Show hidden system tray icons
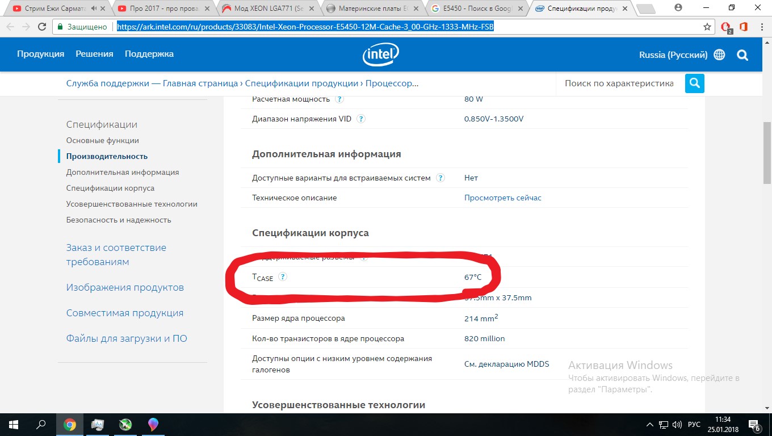Image resolution: width=772 pixels, height=436 pixels. pyautogui.click(x=649, y=425)
